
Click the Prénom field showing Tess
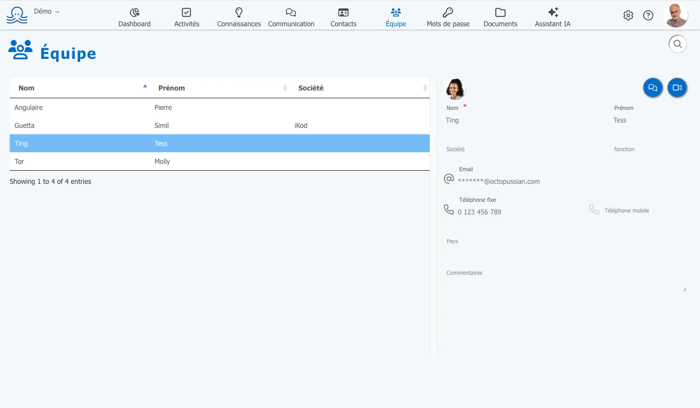click(x=650, y=120)
